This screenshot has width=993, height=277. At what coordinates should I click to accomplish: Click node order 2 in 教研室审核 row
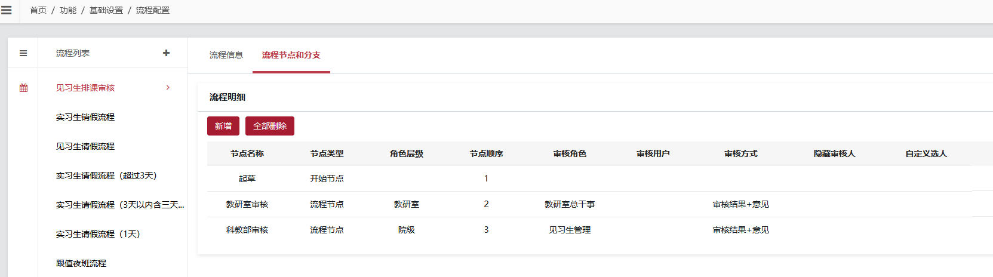pyautogui.click(x=487, y=204)
